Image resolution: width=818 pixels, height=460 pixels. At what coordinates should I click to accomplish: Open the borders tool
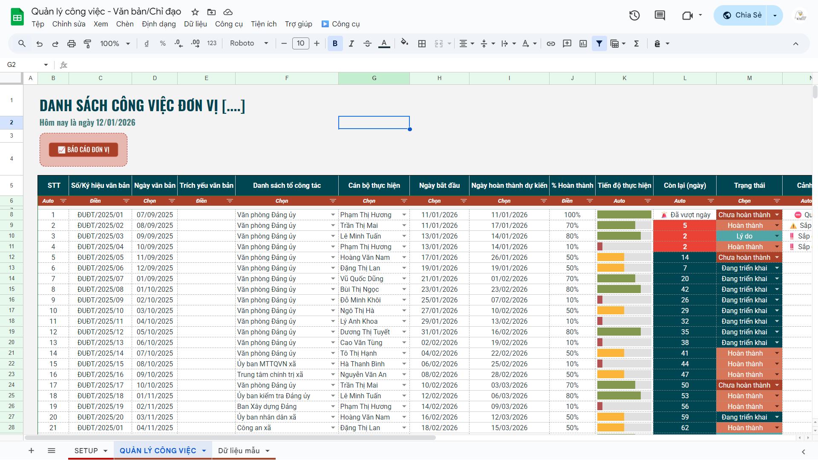[x=422, y=43]
